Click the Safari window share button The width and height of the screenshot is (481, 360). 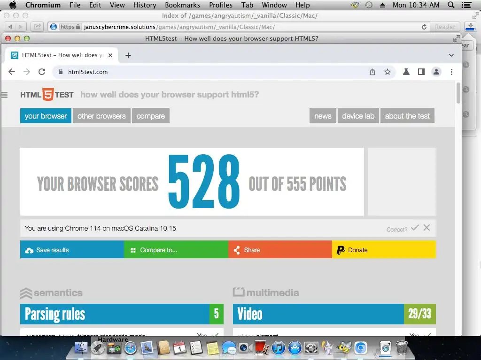37,27
